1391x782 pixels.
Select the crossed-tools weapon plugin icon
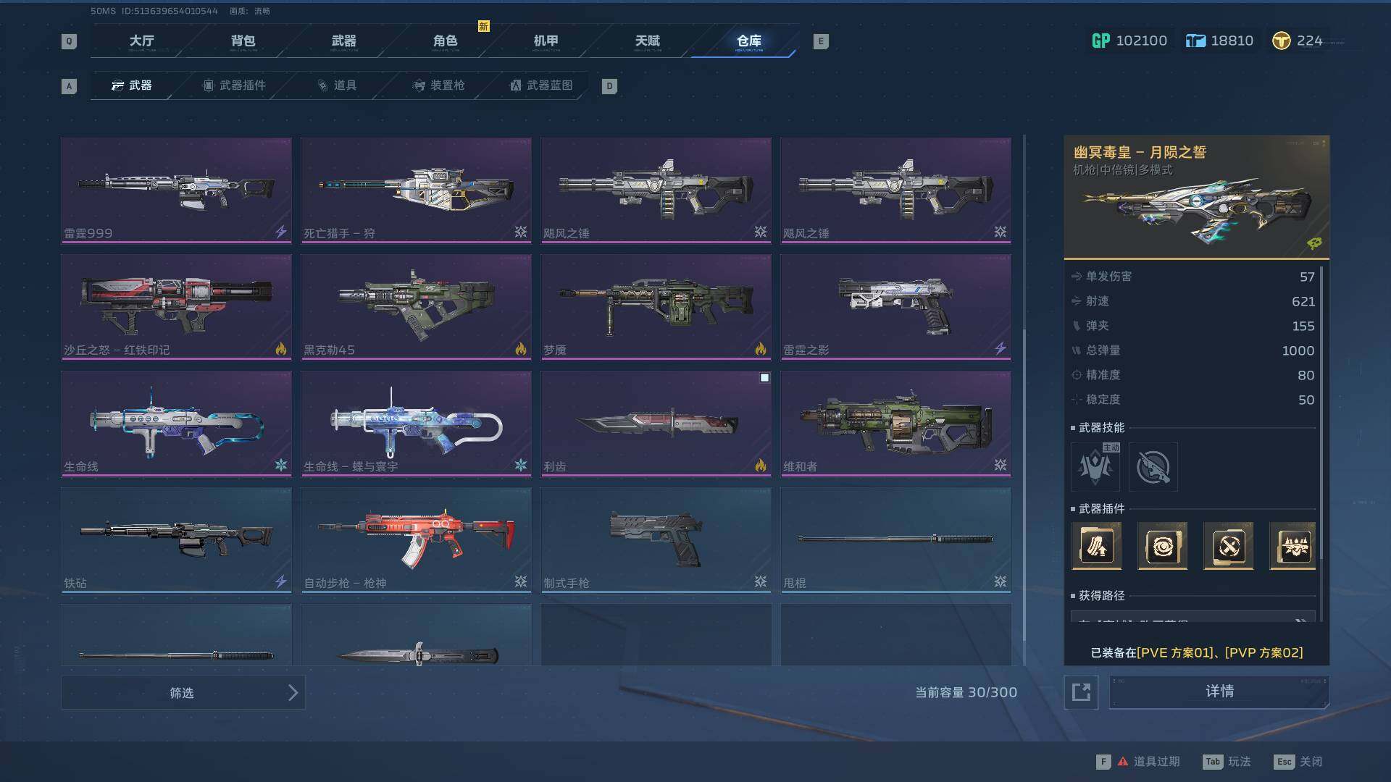(1228, 546)
